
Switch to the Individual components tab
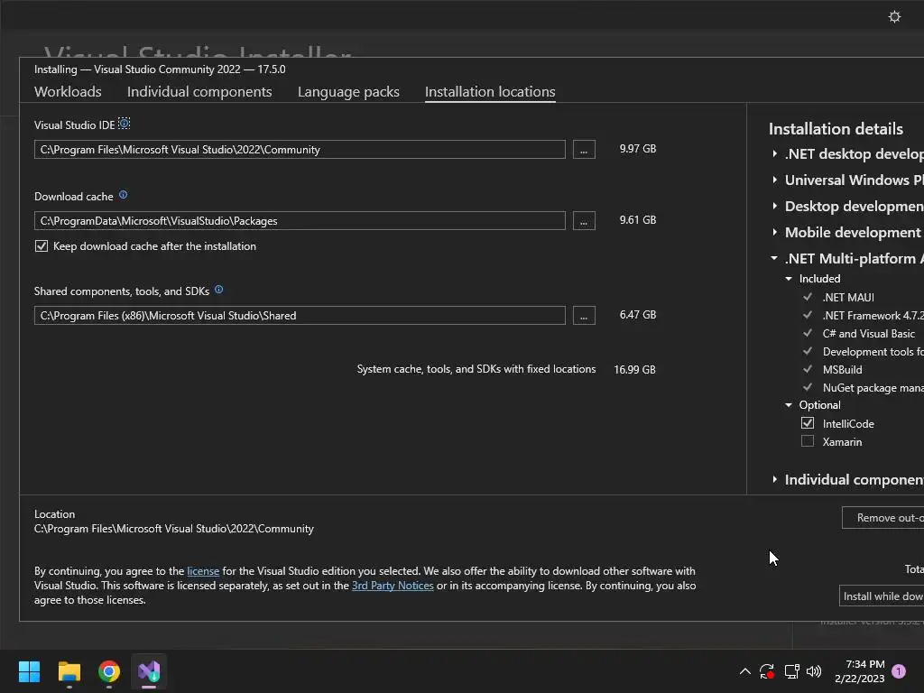pyautogui.click(x=199, y=92)
